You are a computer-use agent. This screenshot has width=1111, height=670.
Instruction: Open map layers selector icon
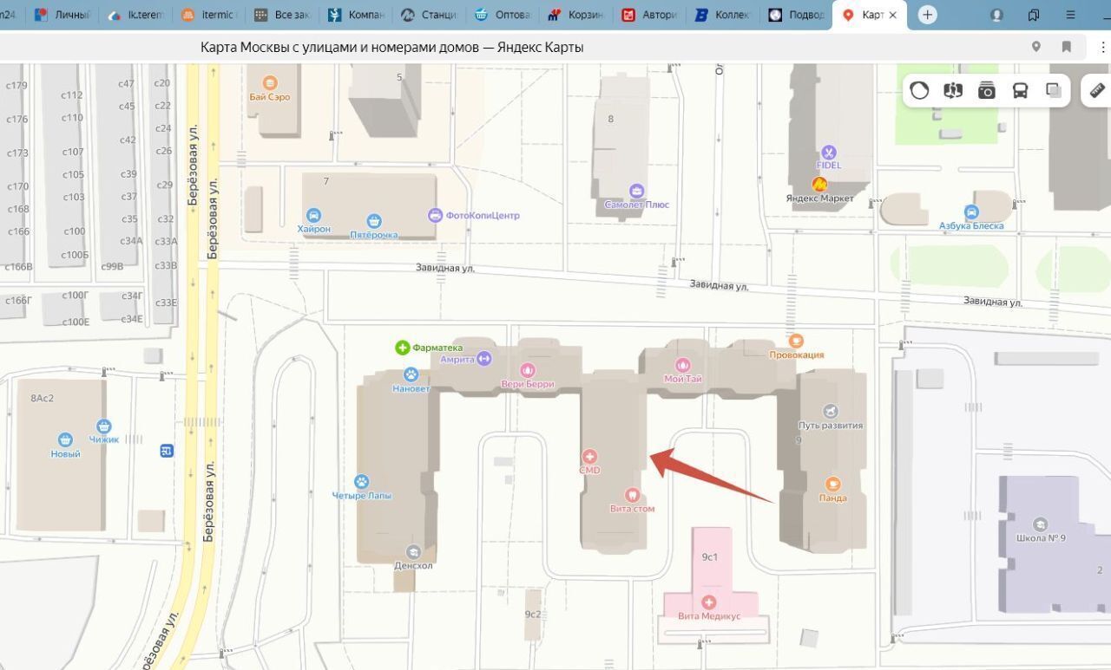(1054, 90)
